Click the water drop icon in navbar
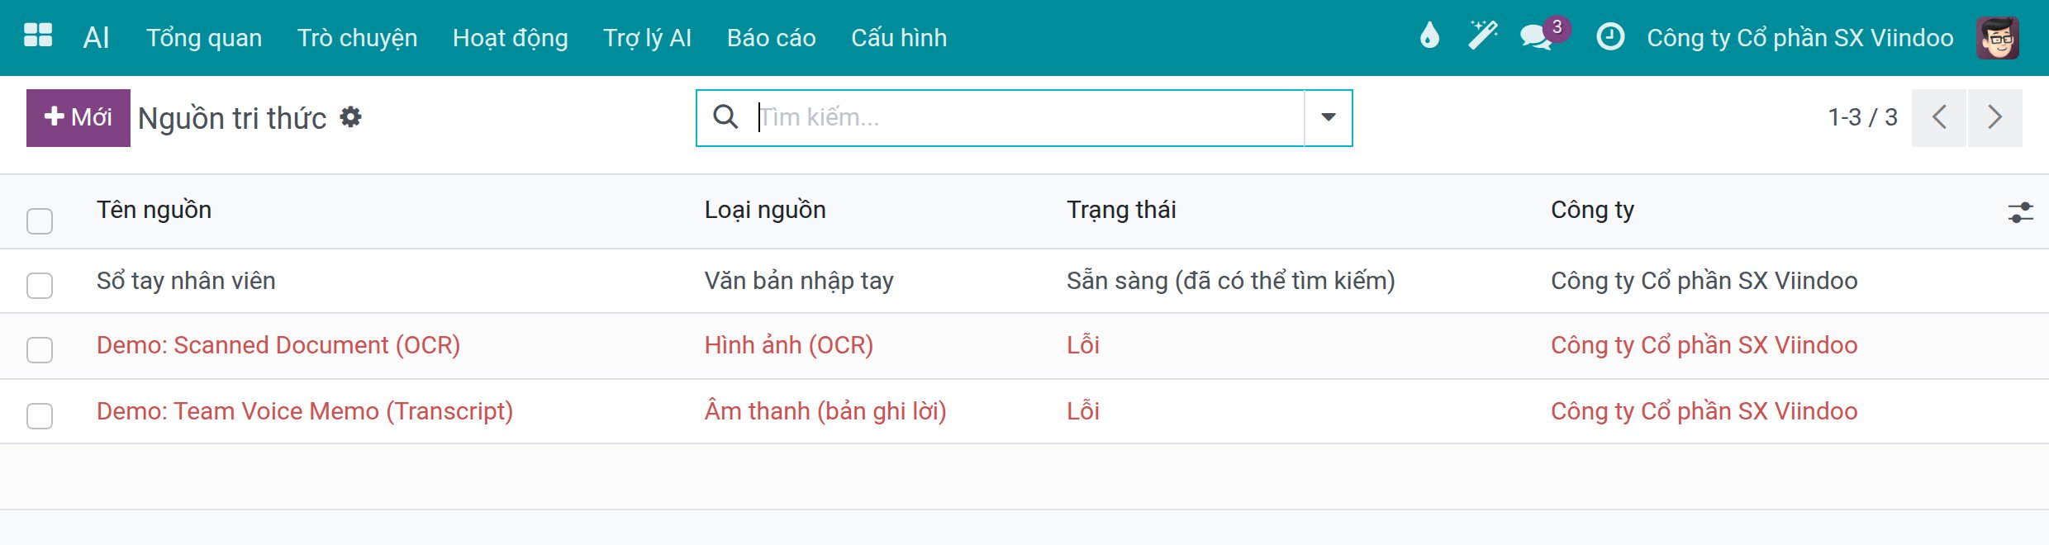 1429,36
